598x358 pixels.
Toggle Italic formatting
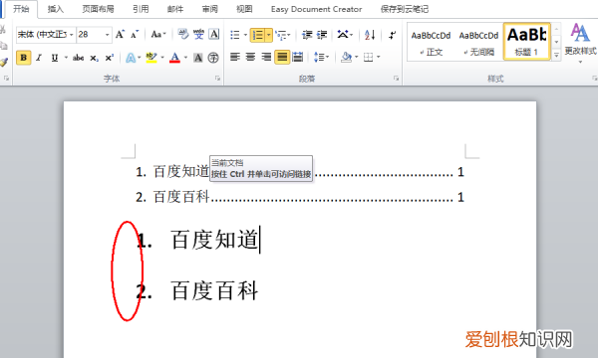(39, 58)
